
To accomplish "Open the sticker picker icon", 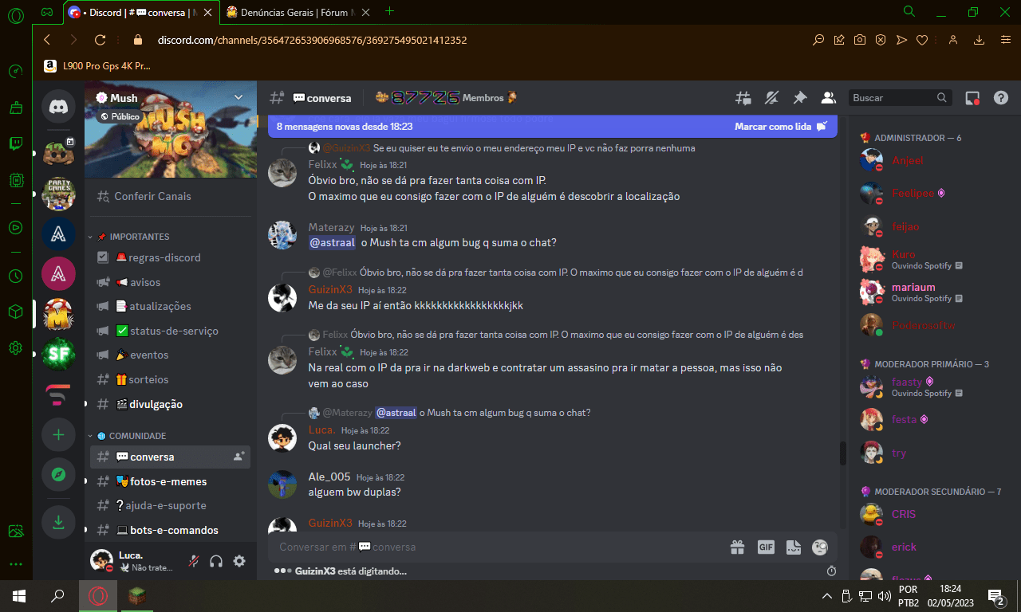I will click(793, 547).
